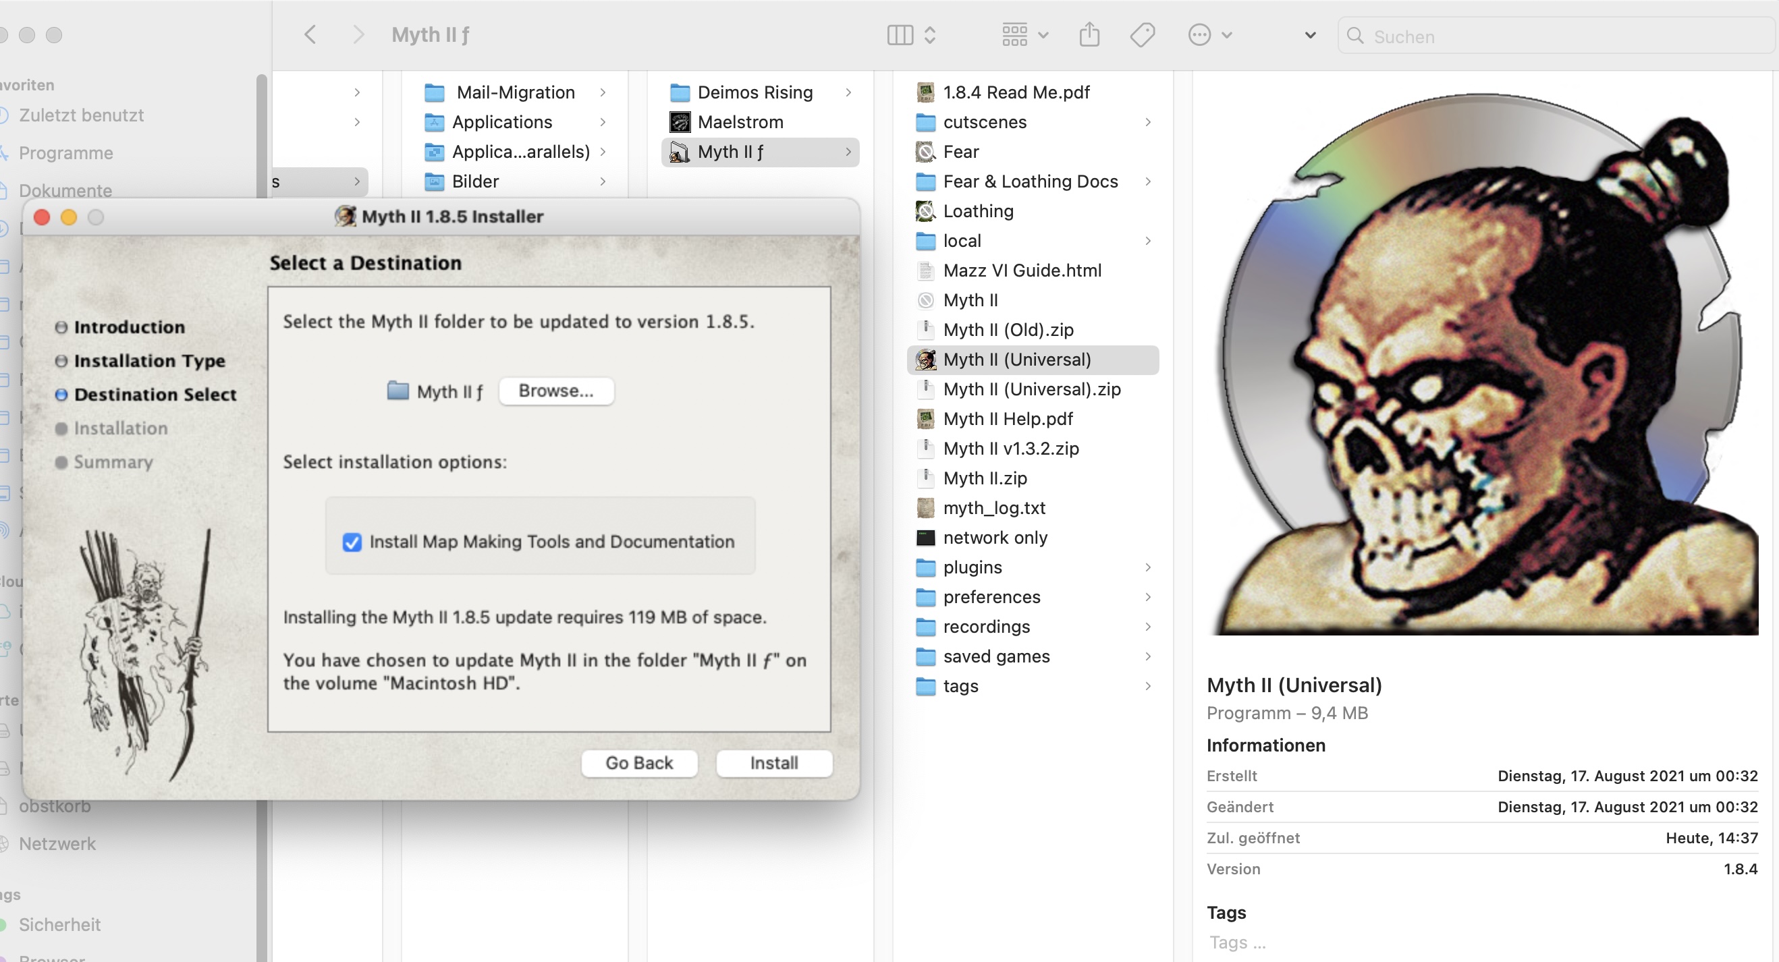Select the Deimos Rising folder icon

[x=680, y=92]
